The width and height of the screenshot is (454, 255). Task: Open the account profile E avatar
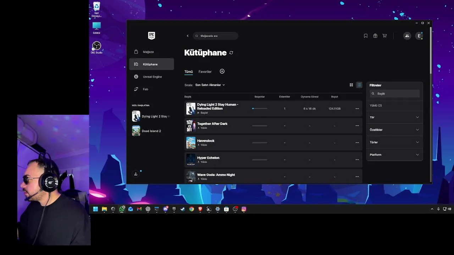click(419, 36)
